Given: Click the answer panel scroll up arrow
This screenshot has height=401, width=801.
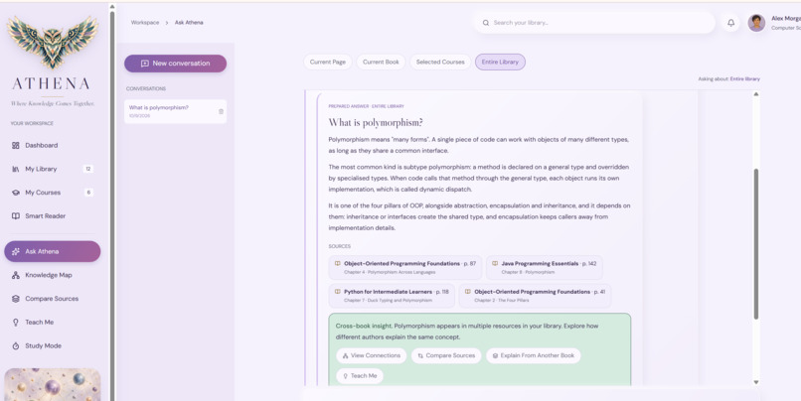Looking at the screenshot, I should (756, 94).
